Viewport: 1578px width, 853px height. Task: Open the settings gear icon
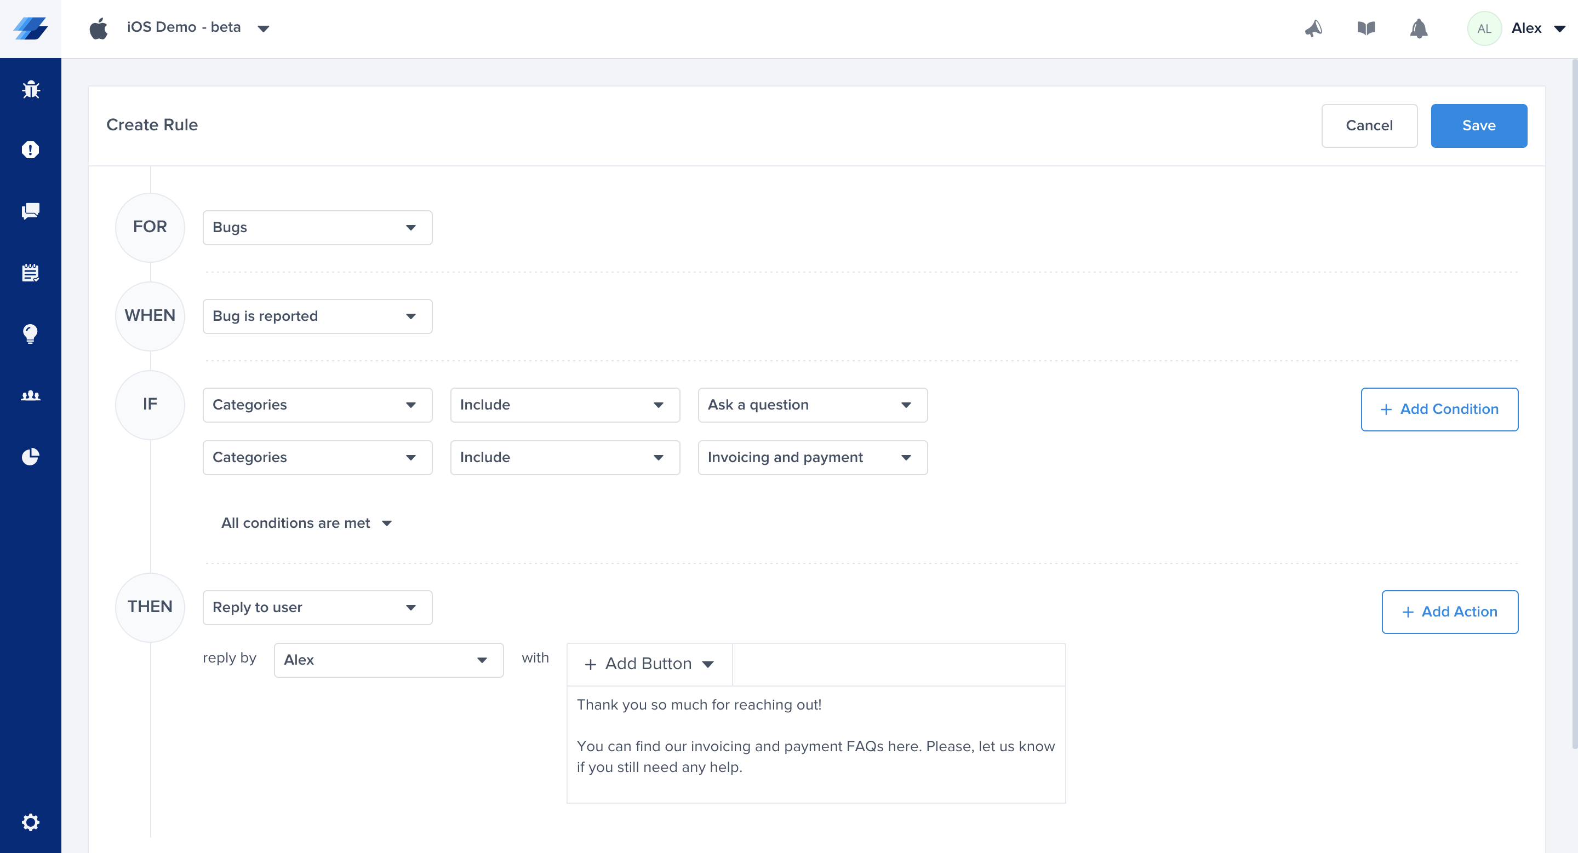click(31, 822)
